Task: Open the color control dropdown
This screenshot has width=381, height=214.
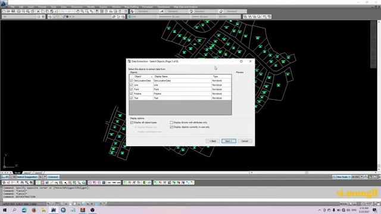Action: pos(142,17)
